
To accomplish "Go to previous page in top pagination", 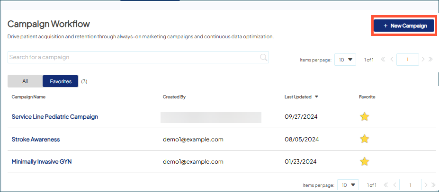I will 392,60.
